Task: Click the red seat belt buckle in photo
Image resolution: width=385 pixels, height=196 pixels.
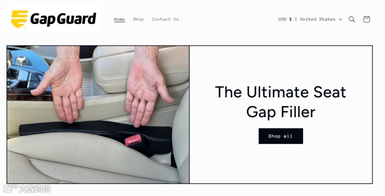Action: pyautogui.click(x=133, y=140)
